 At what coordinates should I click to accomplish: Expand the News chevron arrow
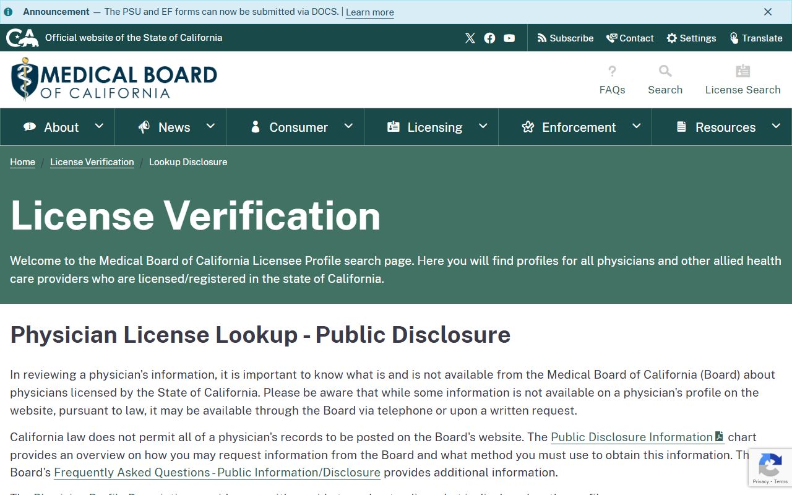[210, 126]
